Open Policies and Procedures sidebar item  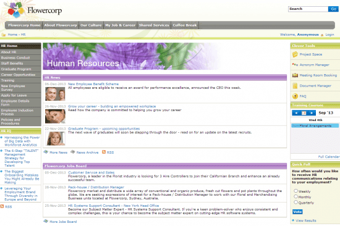[20, 122]
